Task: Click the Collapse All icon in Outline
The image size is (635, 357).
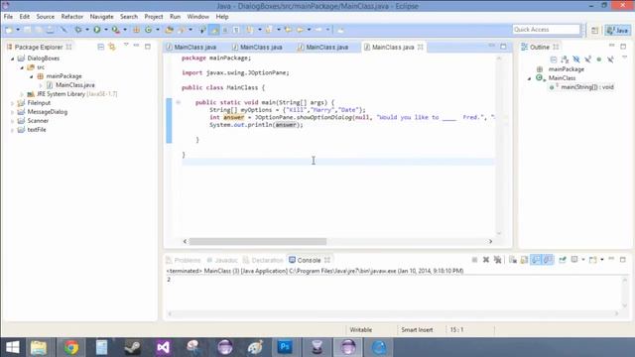Action: (x=554, y=59)
